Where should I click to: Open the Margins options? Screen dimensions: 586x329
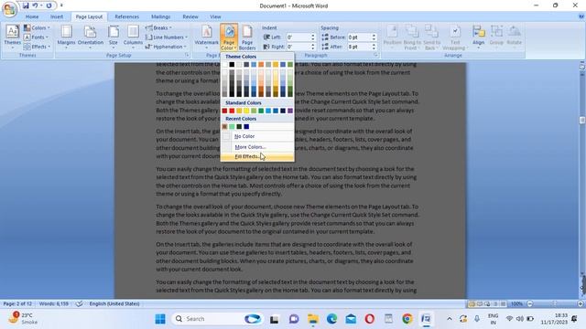[x=66, y=37]
